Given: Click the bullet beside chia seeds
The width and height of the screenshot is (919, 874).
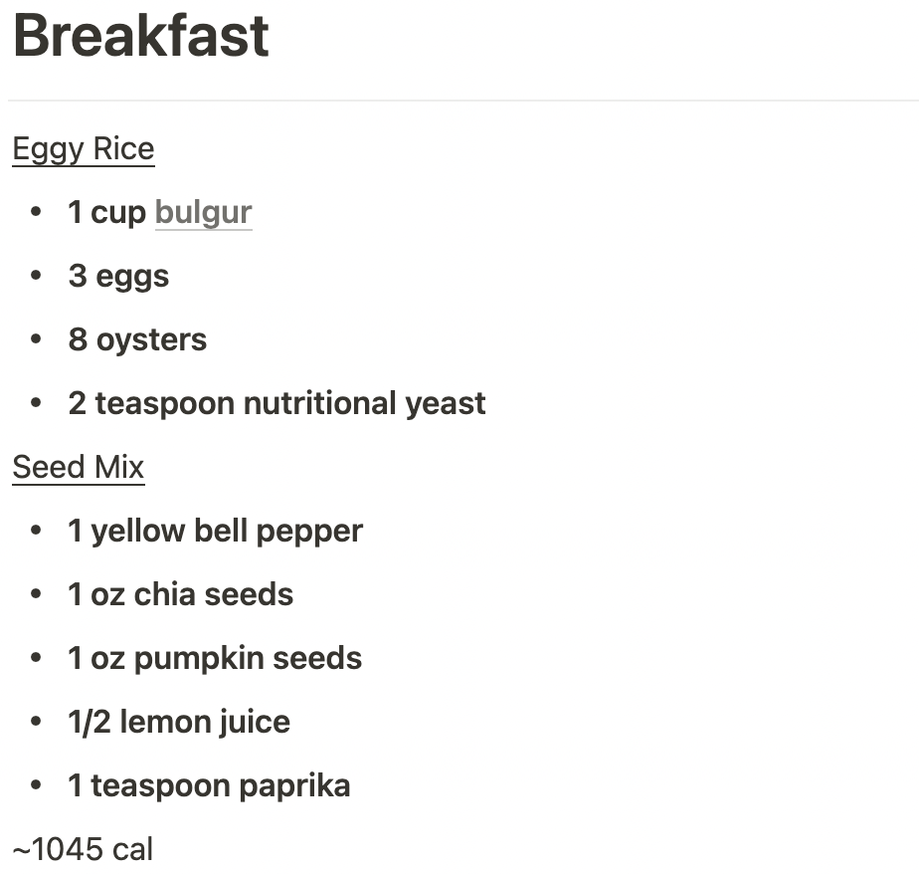Looking at the screenshot, I should [x=38, y=594].
